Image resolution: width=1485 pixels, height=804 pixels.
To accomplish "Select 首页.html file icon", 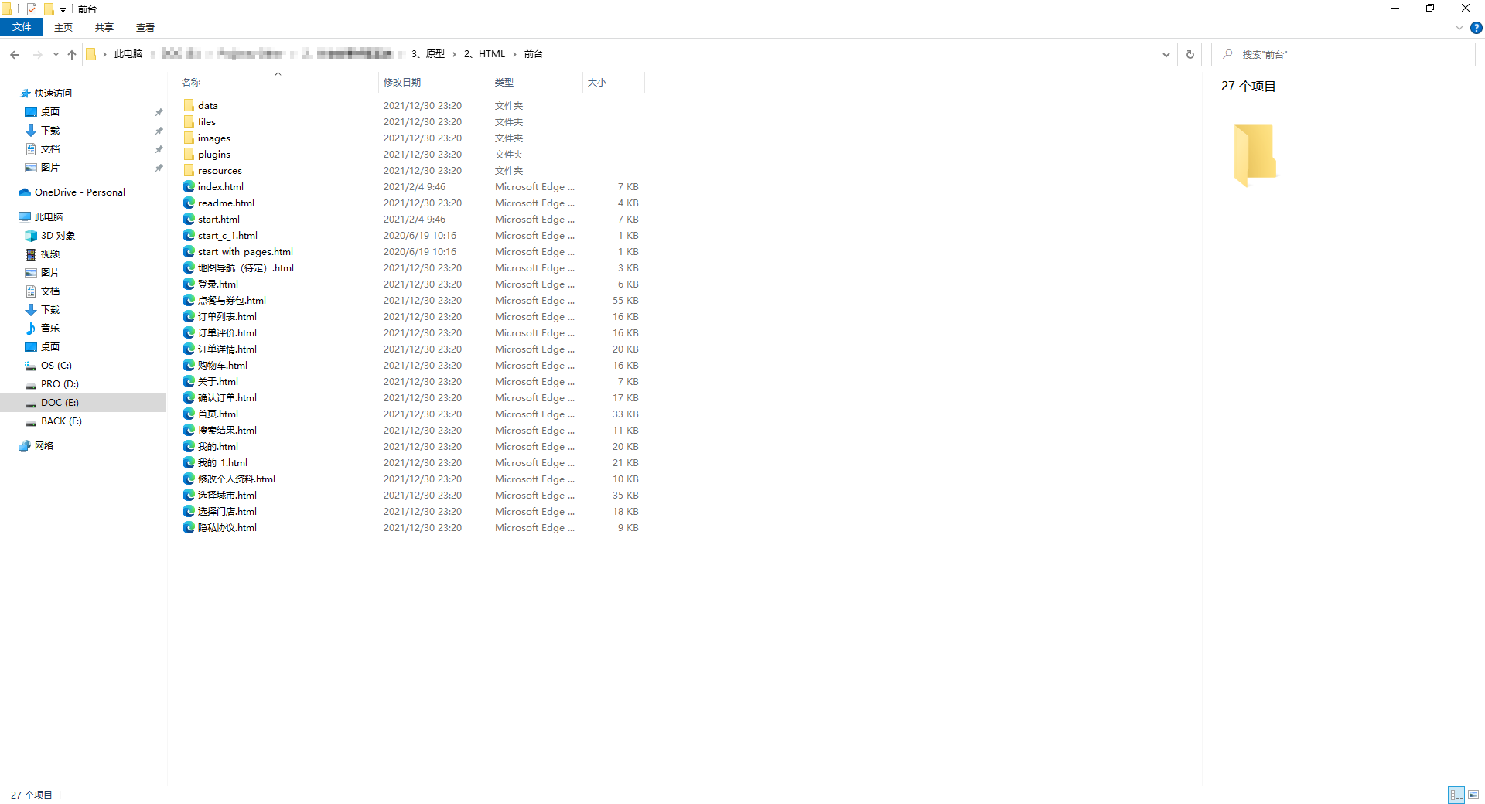I will pyautogui.click(x=189, y=414).
